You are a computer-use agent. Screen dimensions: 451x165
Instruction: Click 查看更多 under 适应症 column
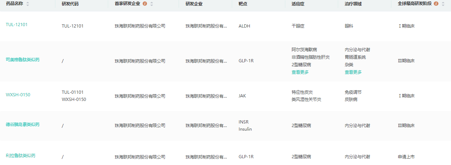point(300,72)
